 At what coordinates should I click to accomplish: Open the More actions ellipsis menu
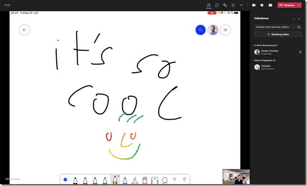(241, 5)
